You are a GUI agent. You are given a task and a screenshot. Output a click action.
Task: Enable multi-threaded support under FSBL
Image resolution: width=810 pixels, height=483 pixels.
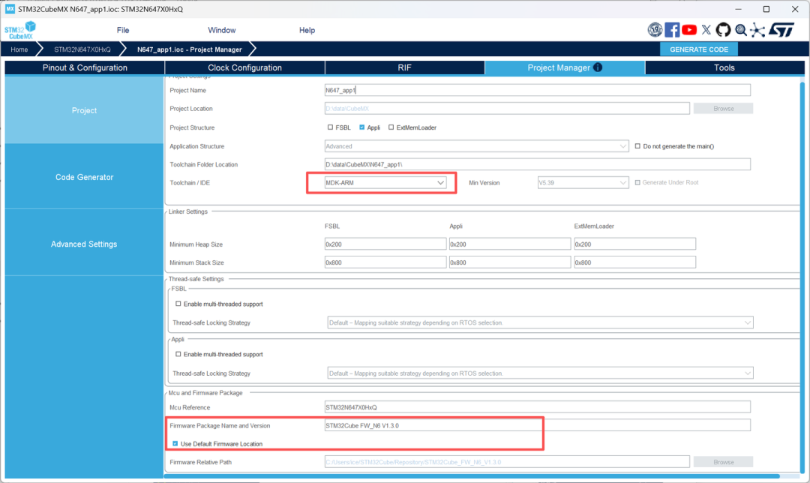(178, 304)
